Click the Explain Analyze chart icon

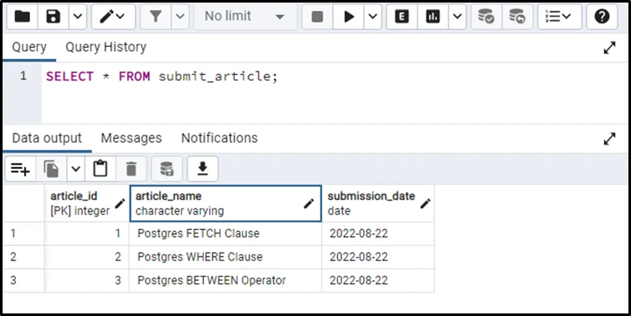[433, 17]
